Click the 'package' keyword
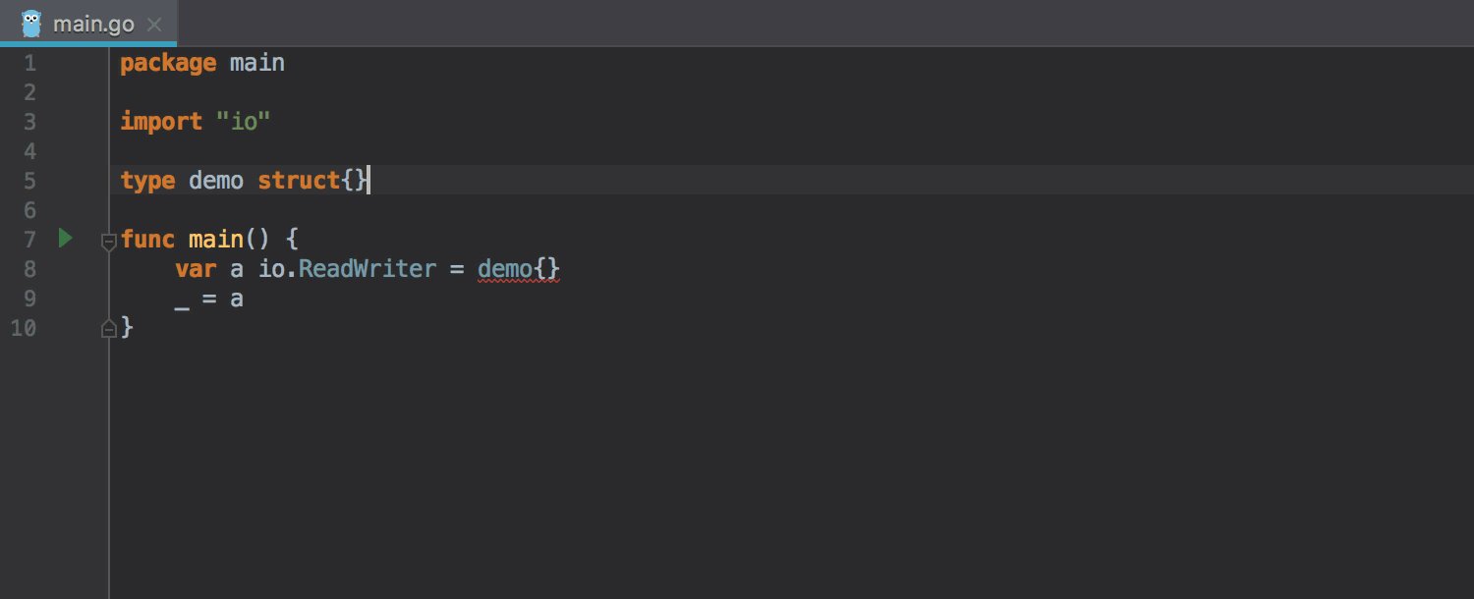1474x599 pixels. [168, 64]
